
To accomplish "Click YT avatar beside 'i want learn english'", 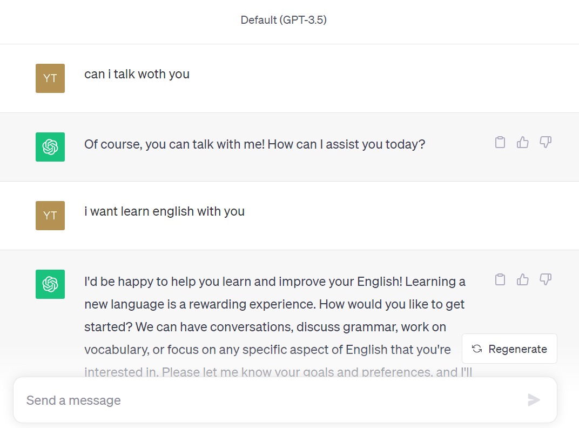I will 50,216.
